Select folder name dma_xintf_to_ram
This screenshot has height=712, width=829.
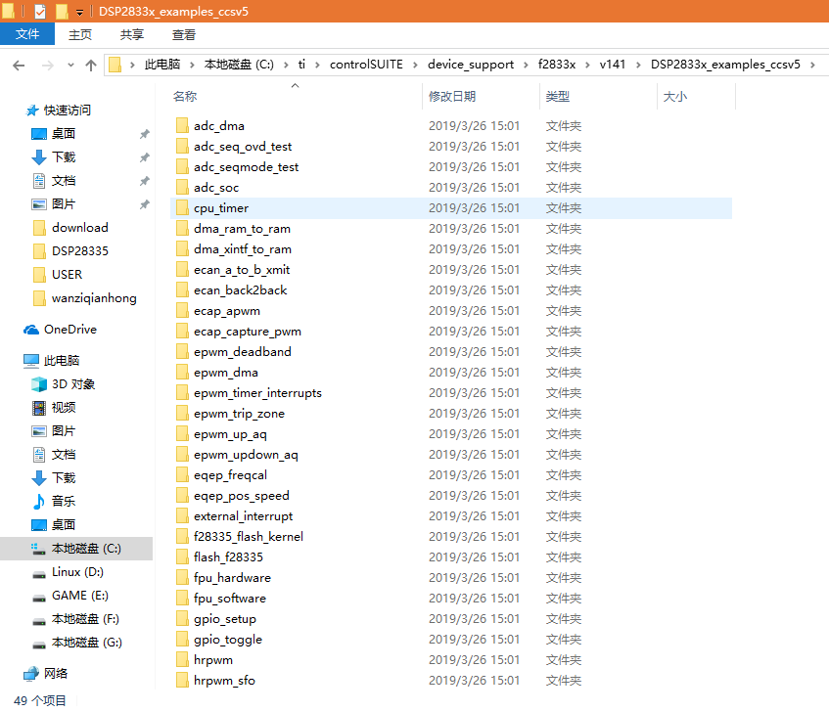242,249
